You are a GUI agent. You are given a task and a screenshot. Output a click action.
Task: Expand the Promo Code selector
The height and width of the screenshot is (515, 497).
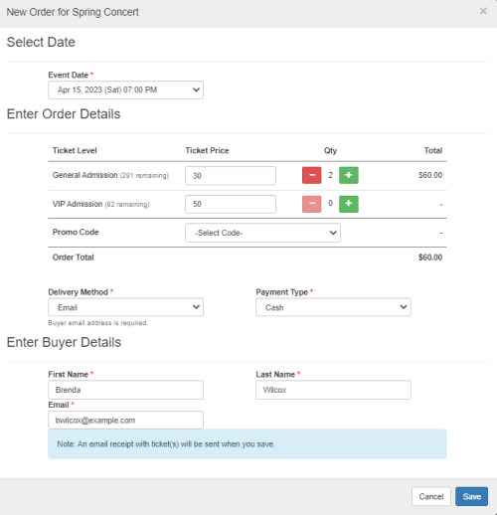(262, 233)
